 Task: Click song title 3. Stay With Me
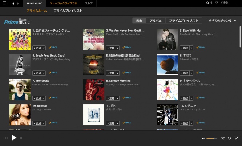[190, 31]
